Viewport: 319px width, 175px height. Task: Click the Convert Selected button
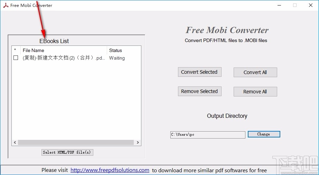[199, 72]
